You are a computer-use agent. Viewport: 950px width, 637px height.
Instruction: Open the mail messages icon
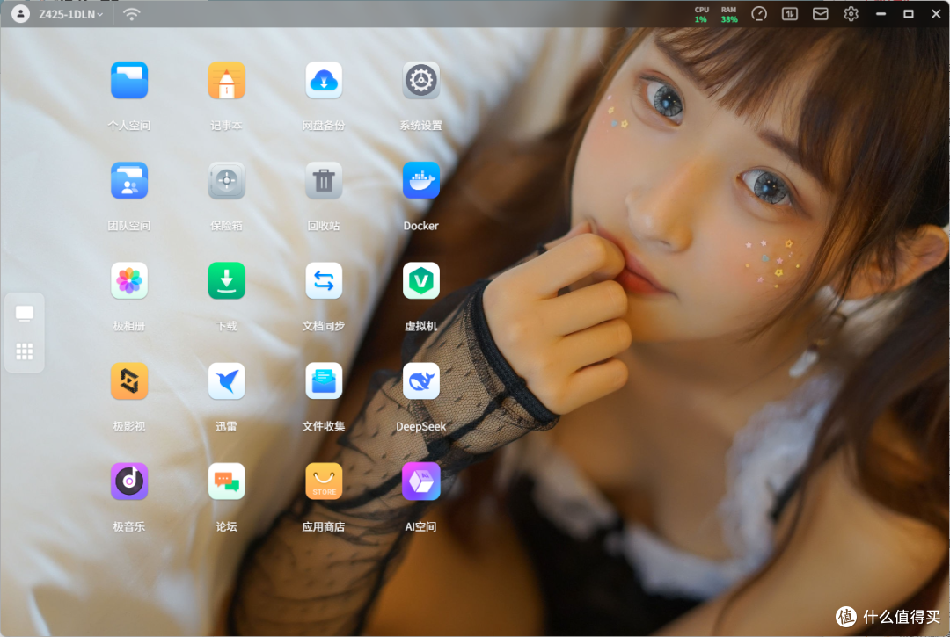[821, 14]
